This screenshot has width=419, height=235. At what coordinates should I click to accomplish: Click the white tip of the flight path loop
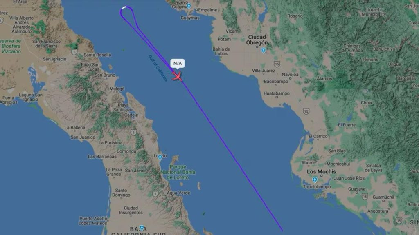point(124,7)
